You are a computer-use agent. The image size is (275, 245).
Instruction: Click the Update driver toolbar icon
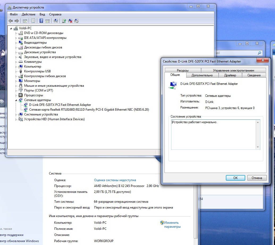coord(64,21)
